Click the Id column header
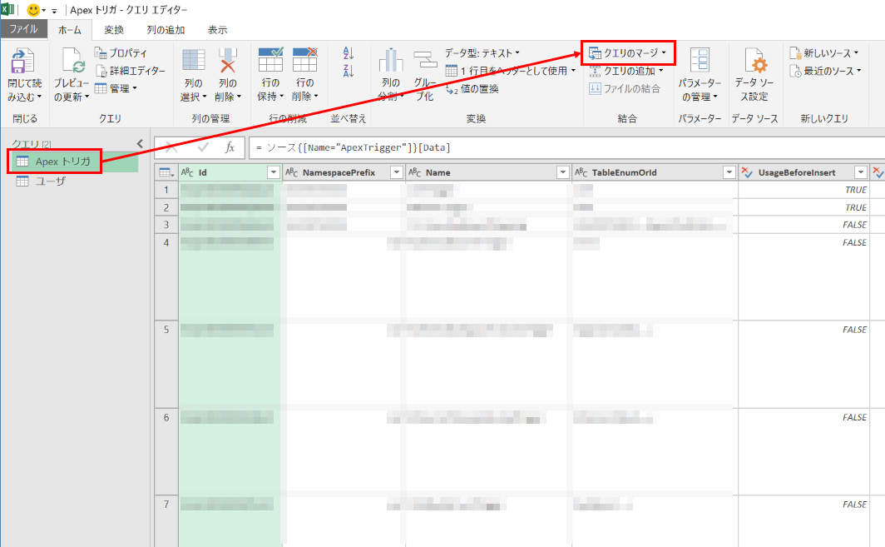This screenshot has height=547, width=885. [x=230, y=172]
